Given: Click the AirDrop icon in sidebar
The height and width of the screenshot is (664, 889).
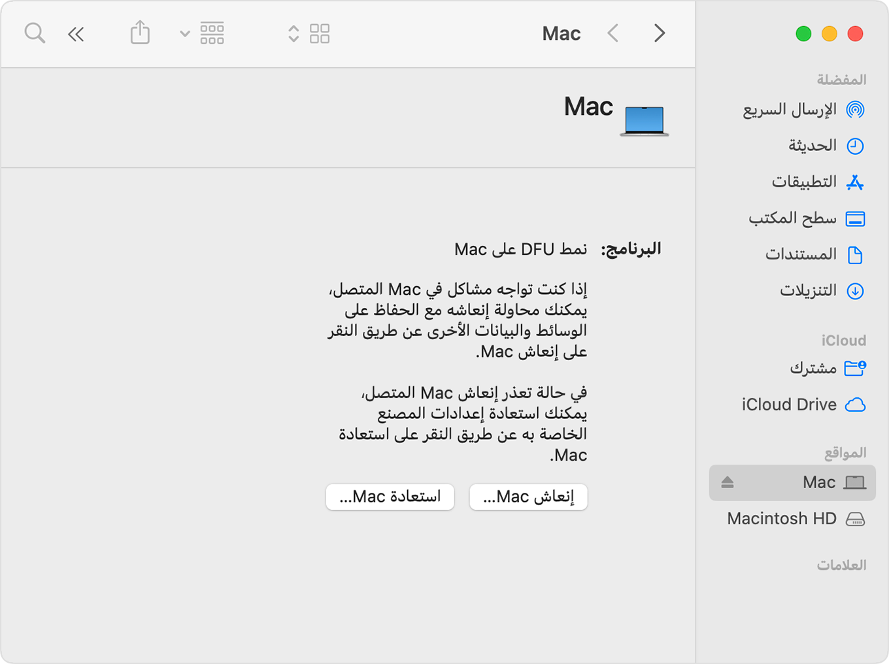Looking at the screenshot, I should tap(855, 109).
